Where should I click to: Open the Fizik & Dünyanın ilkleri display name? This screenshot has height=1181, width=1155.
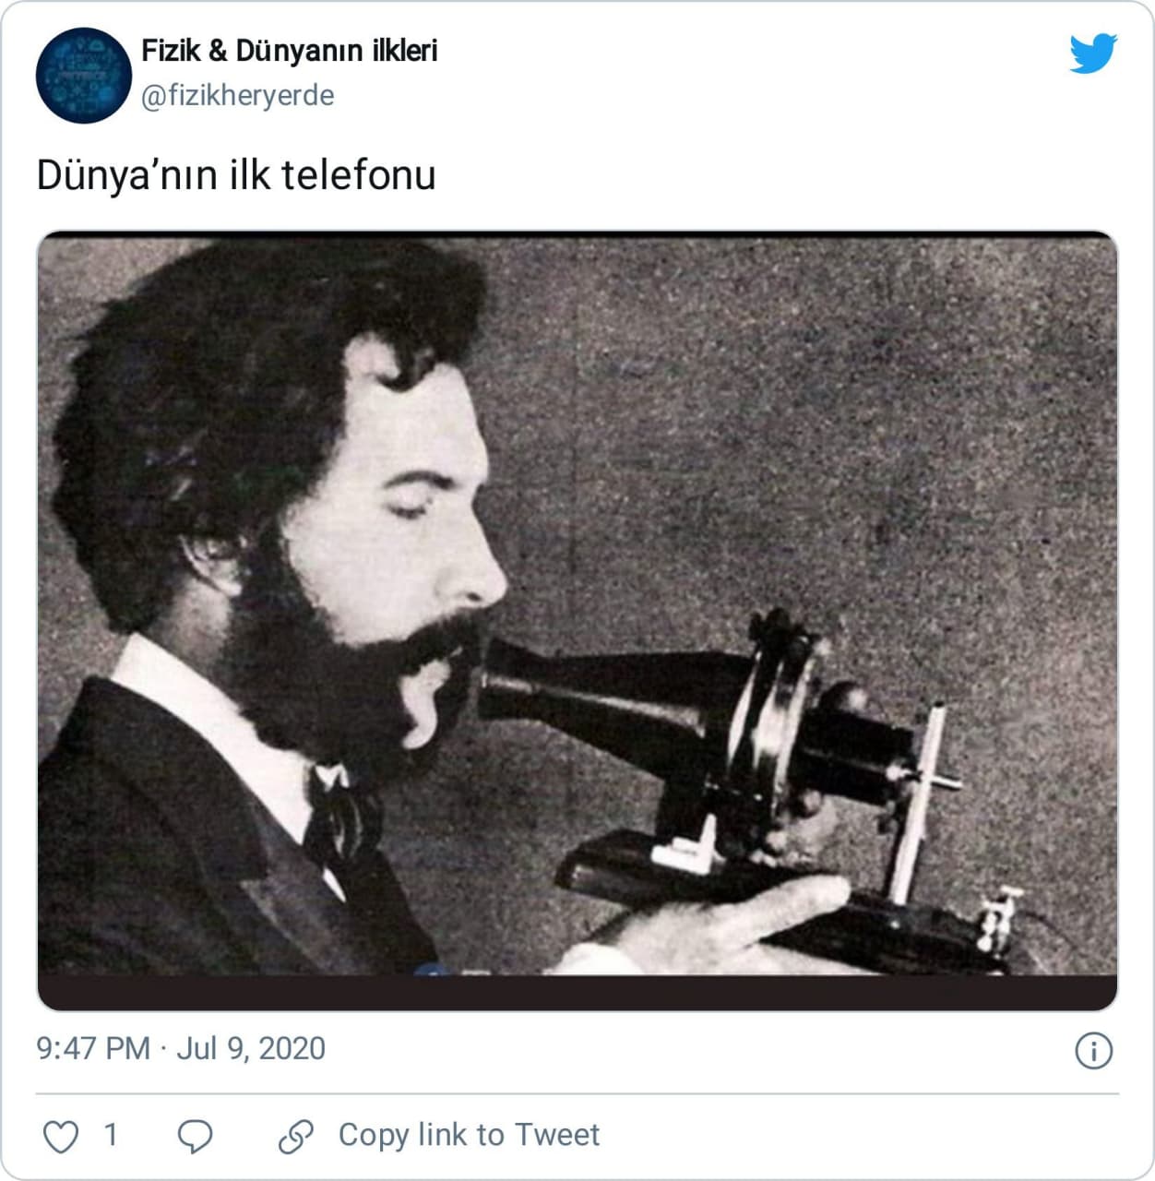tap(289, 51)
